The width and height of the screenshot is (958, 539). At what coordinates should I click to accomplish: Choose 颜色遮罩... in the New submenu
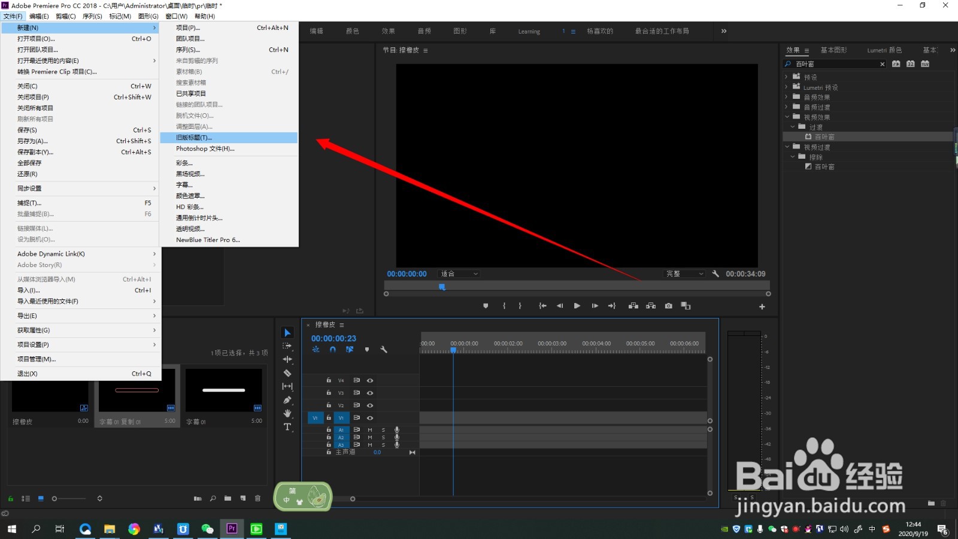coord(229,196)
